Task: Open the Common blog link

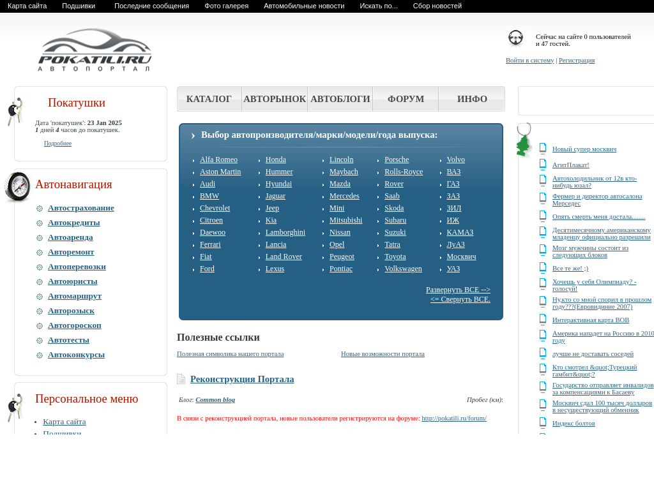Action: pyautogui.click(x=215, y=399)
